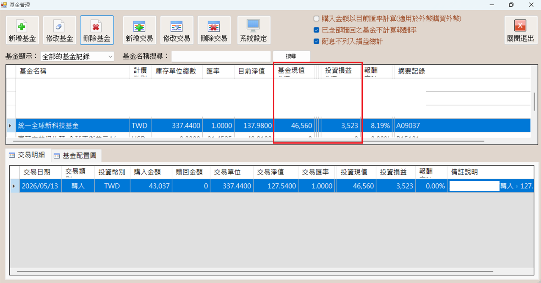Select the 統一全球新科技基金 row
The image size is (541, 283).
point(269,125)
